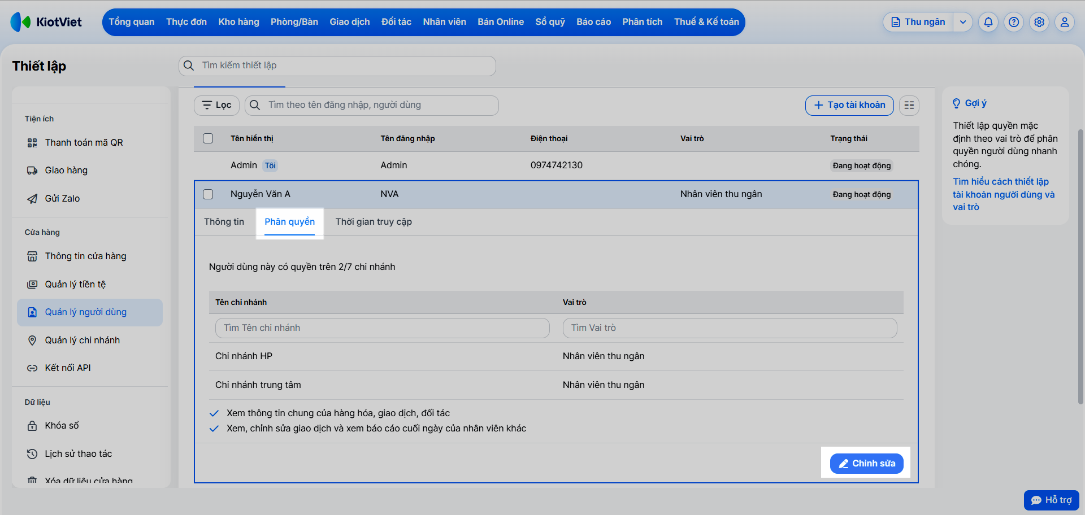Toggle the column display options icon
The width and height of the screenshot is (1085, 515).
(x=909, y=105)
